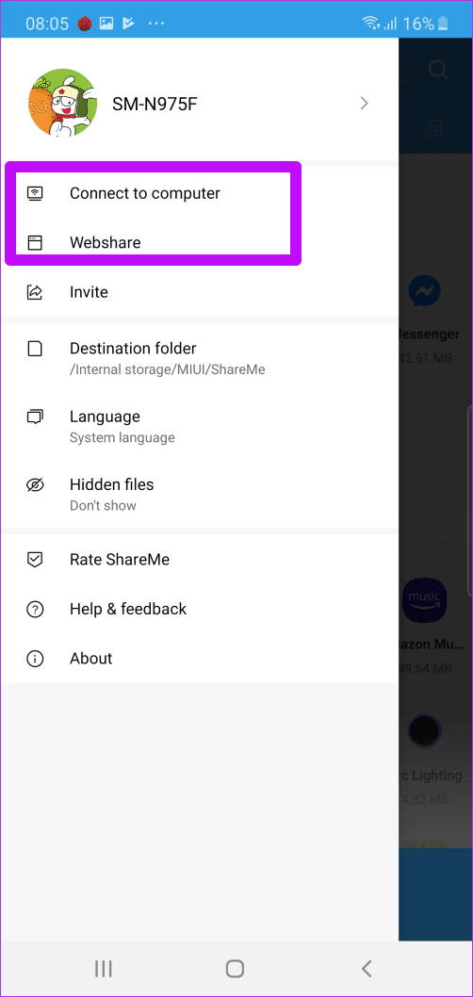Tap the Invite share icon
The width and height of the screenshot is (473, 997).
[35, 292]
